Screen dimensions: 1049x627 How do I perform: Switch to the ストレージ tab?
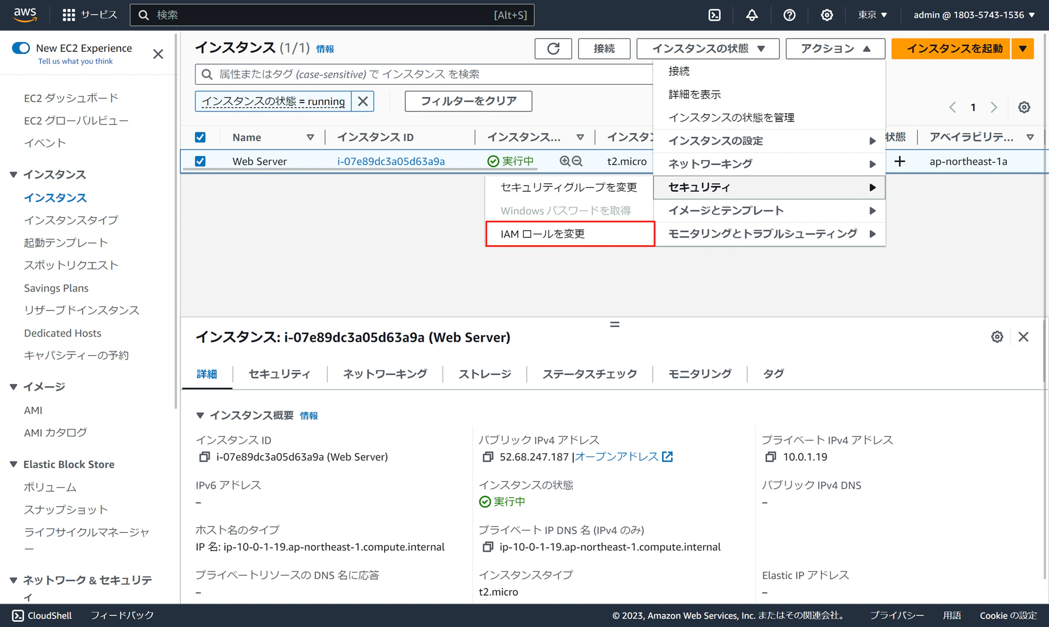tap(484, 374)
